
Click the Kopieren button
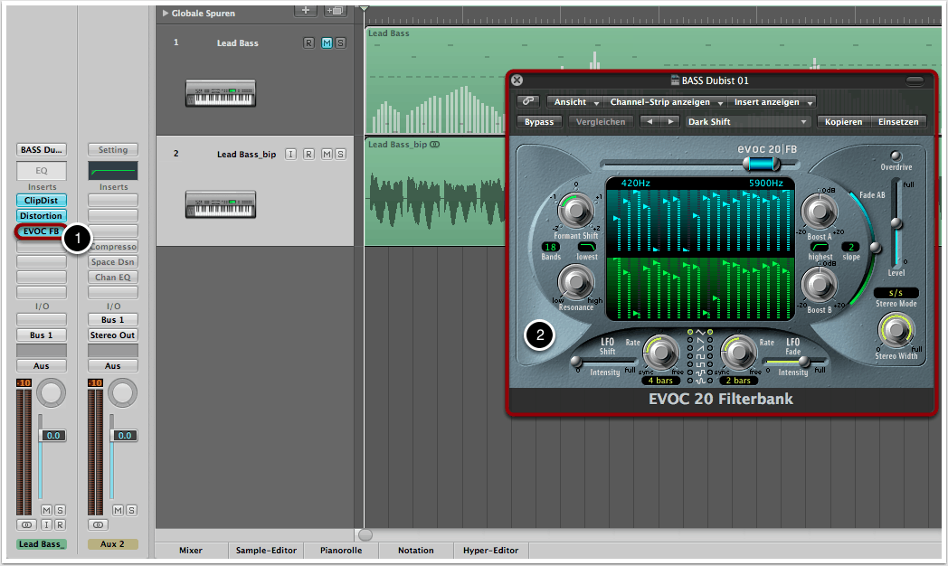coord(842,121)
